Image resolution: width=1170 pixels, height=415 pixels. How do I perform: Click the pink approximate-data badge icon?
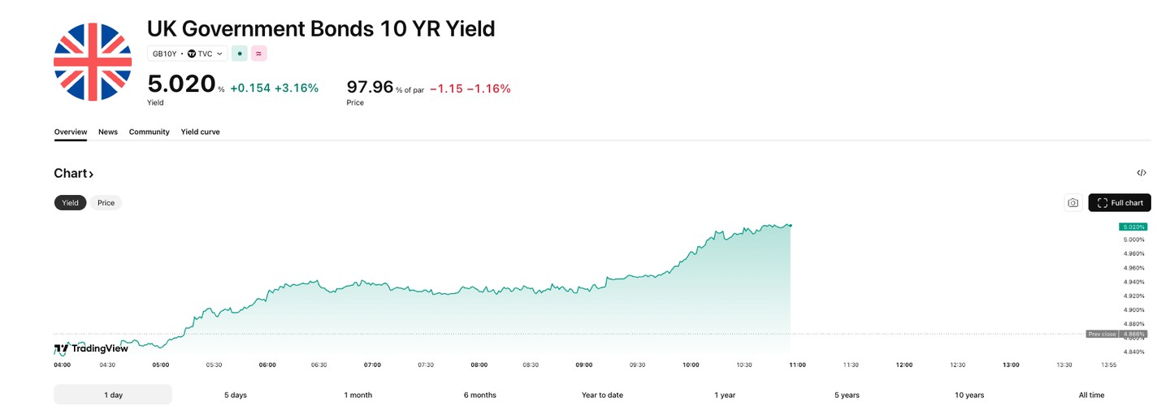pos(259,54)
